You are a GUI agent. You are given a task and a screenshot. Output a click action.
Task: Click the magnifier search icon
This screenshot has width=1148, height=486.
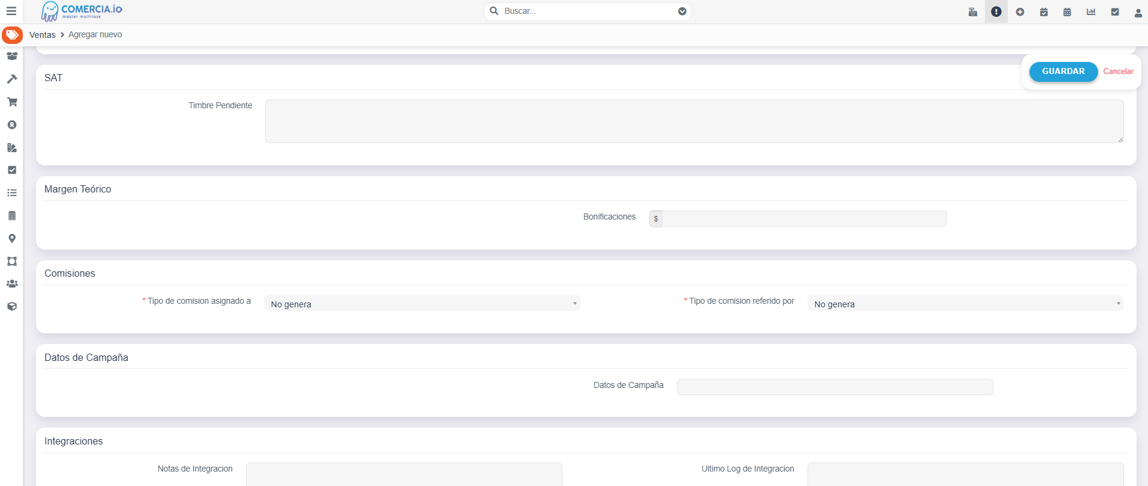(494, 11)
